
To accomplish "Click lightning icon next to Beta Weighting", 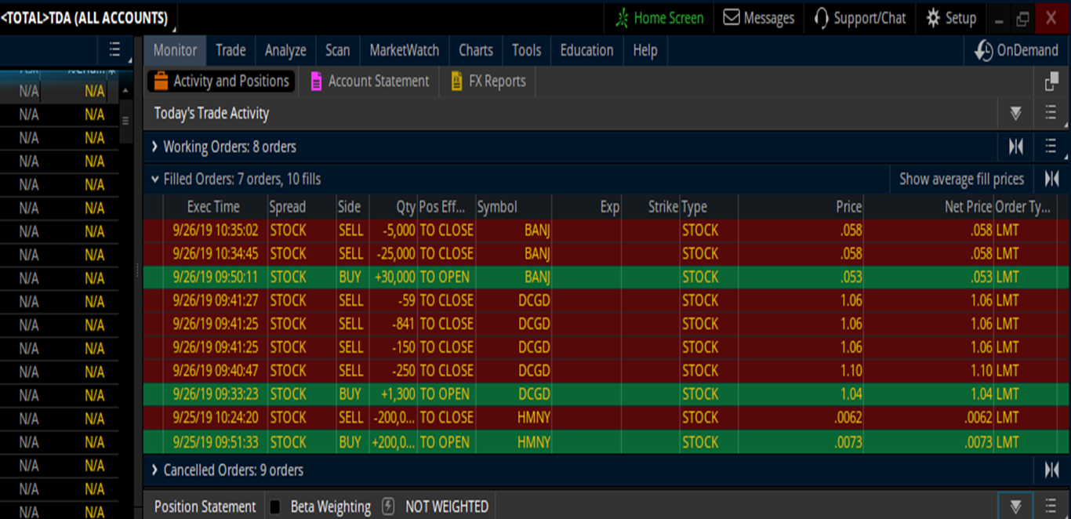I will coord(388,506).
